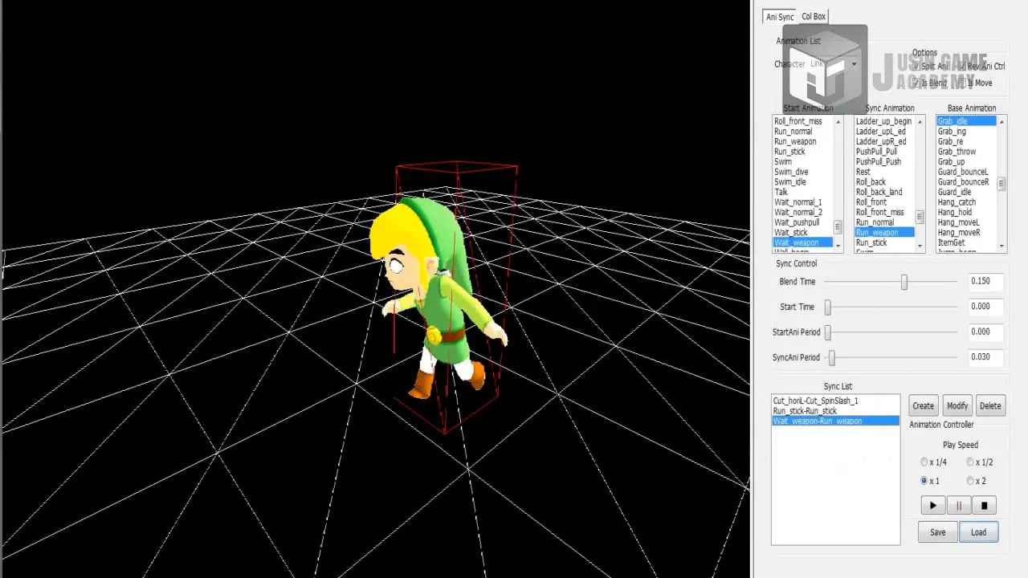Click the Create button
The image size is (1028, 578).
pyautogui.click(x=924, y=405)
